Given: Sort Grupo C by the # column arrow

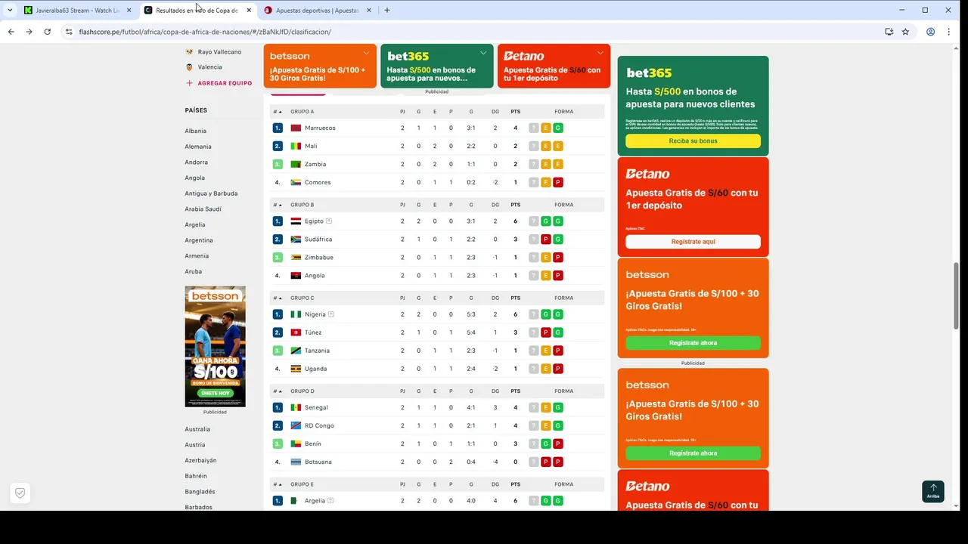Looking at the screenshot, I should click(278, 298).
